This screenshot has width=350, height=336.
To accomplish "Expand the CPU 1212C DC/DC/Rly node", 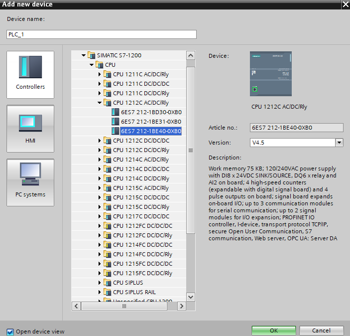I will (100, 150).
